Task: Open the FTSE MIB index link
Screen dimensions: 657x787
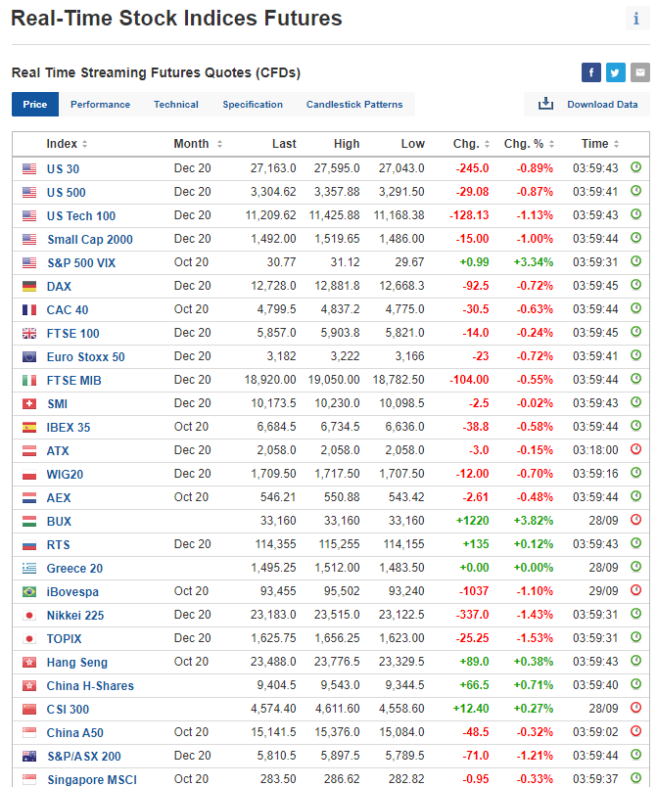Action: pos(74,381)
